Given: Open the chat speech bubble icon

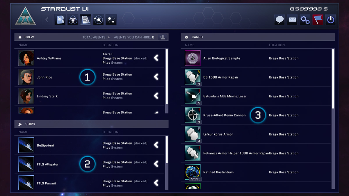Looking at the screenshot, I should click(x=279, y=20).
